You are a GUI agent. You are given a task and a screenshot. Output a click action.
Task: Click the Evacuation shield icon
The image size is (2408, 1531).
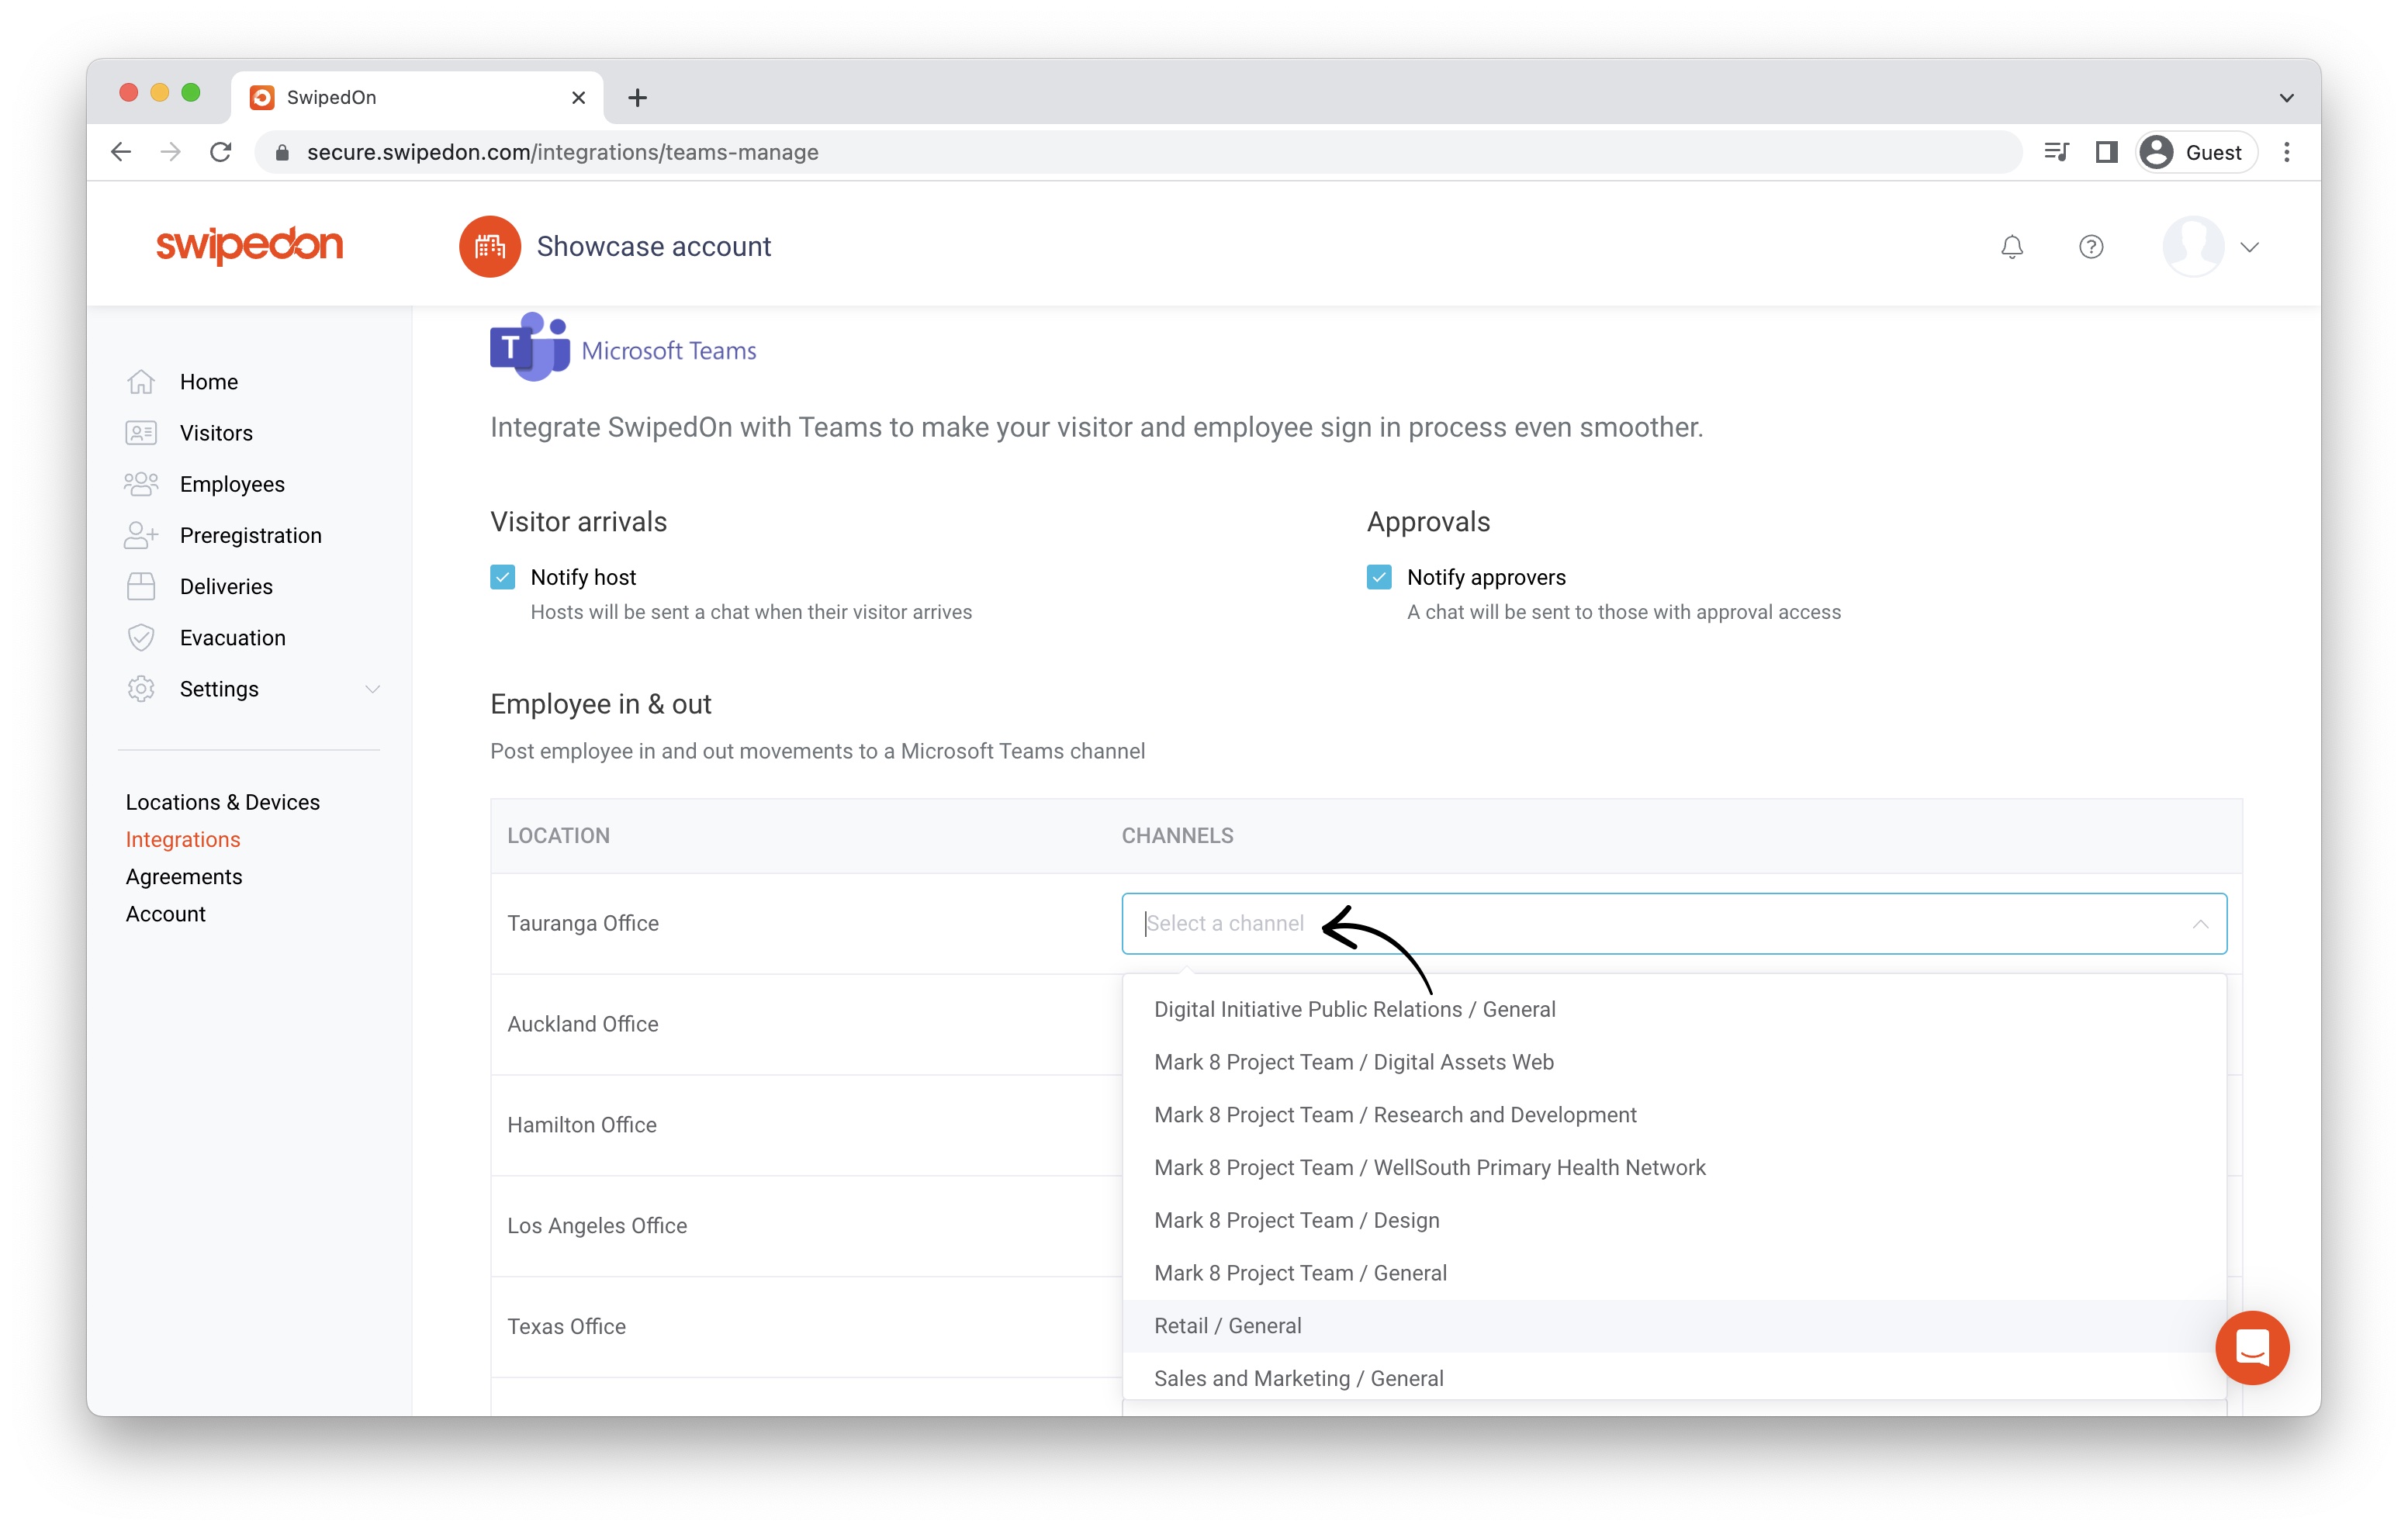click(x=141, y=637)
